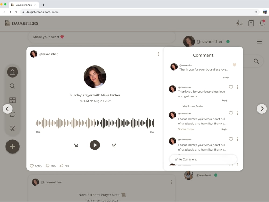Screen dimensions: 269x202
Task: Unlike the first comment's filled heart
Action: (235, 65)
